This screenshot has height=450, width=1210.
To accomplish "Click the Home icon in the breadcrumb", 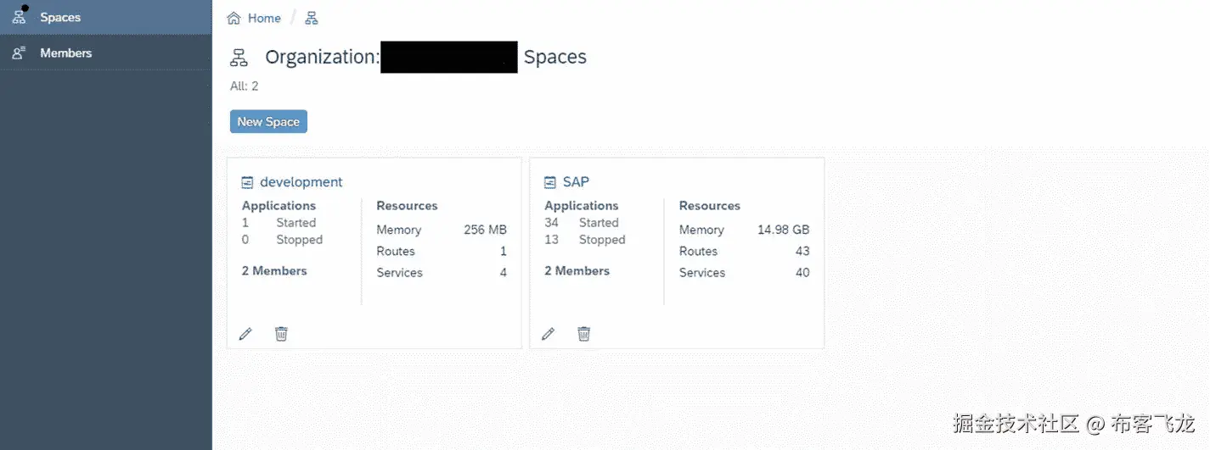I will coord(234,18).
